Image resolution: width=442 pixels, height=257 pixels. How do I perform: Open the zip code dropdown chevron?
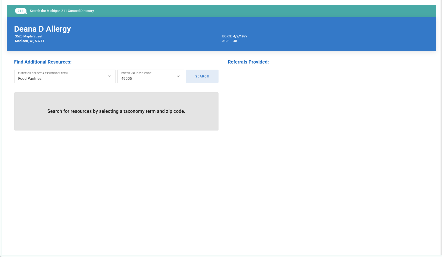pyautogui.click(x=178, y=76)
